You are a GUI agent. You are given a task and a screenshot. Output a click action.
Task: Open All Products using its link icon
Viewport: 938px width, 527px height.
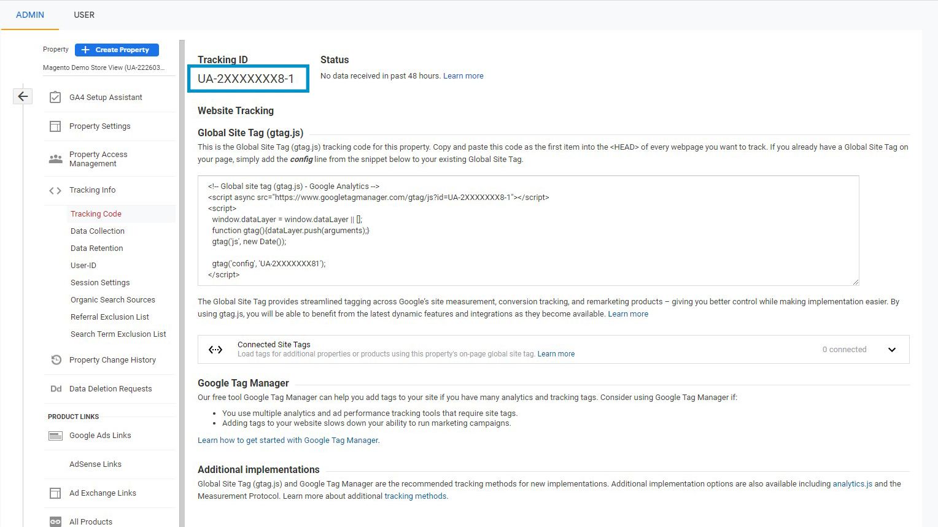point(55,521)
